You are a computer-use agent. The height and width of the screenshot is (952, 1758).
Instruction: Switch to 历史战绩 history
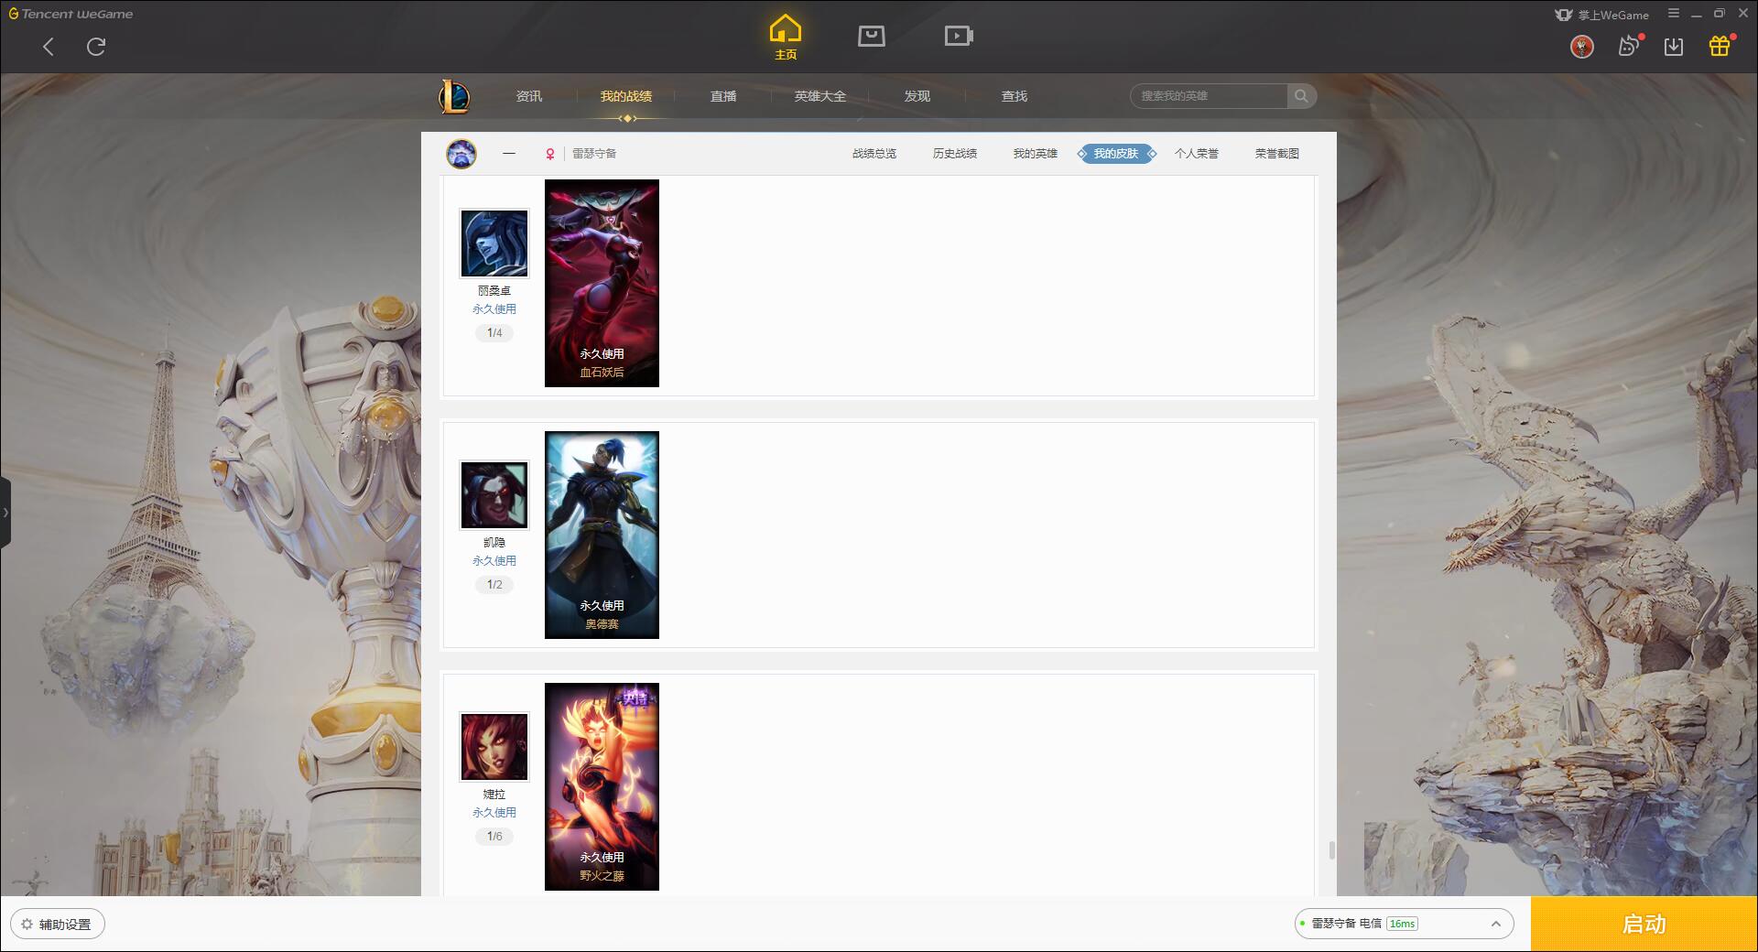coord(955,154)
